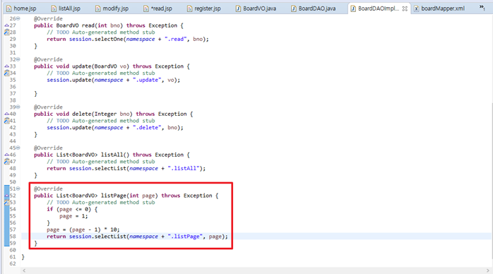Click 'Integer bno' parameter in delete method

pos(112,114)
